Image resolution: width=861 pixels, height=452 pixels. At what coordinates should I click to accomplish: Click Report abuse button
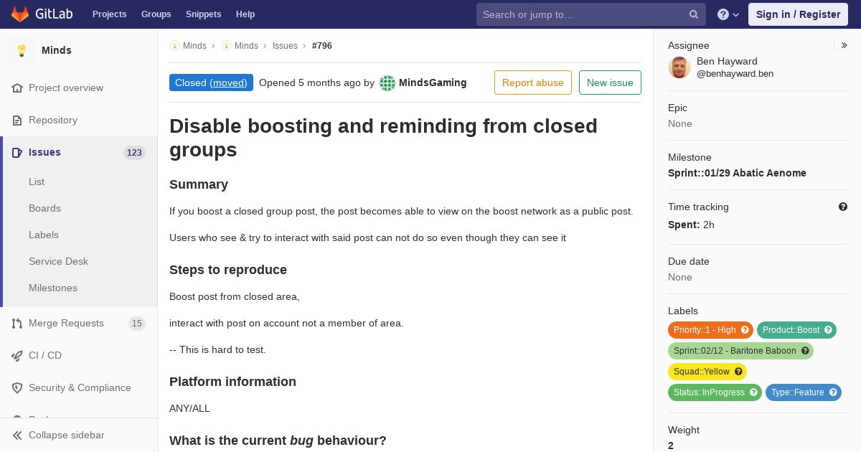pos(533,83)
